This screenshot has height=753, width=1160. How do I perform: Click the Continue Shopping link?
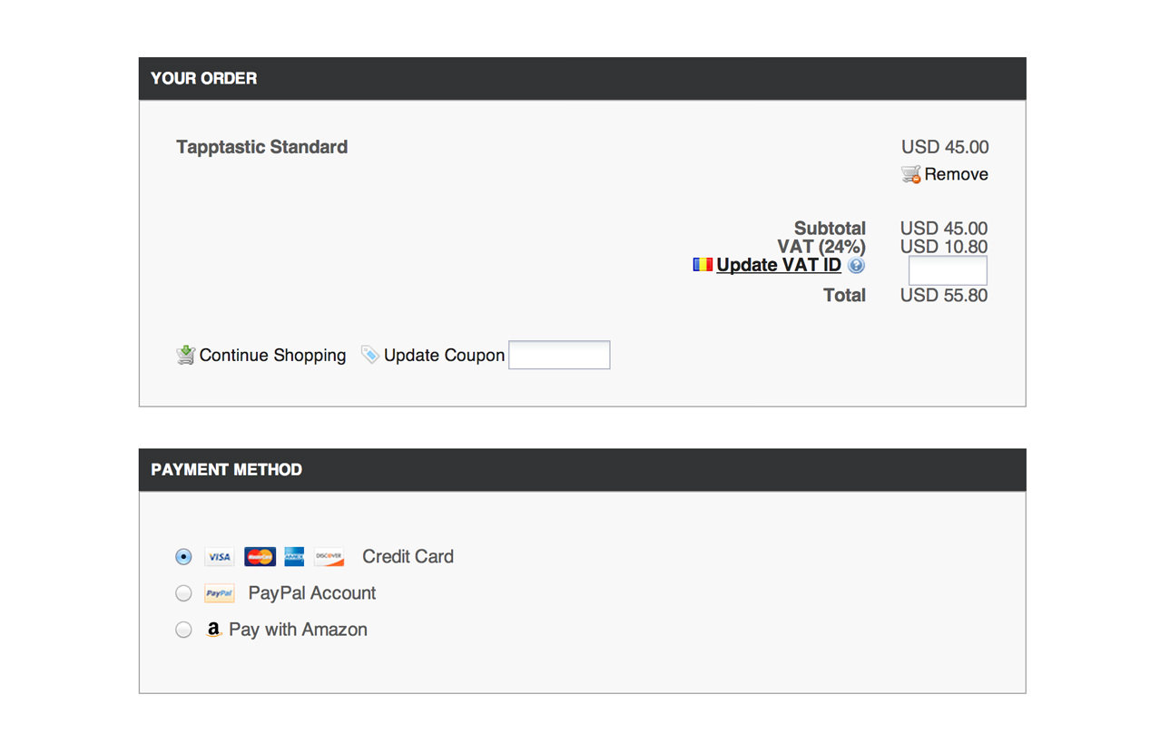pos(272,355)
